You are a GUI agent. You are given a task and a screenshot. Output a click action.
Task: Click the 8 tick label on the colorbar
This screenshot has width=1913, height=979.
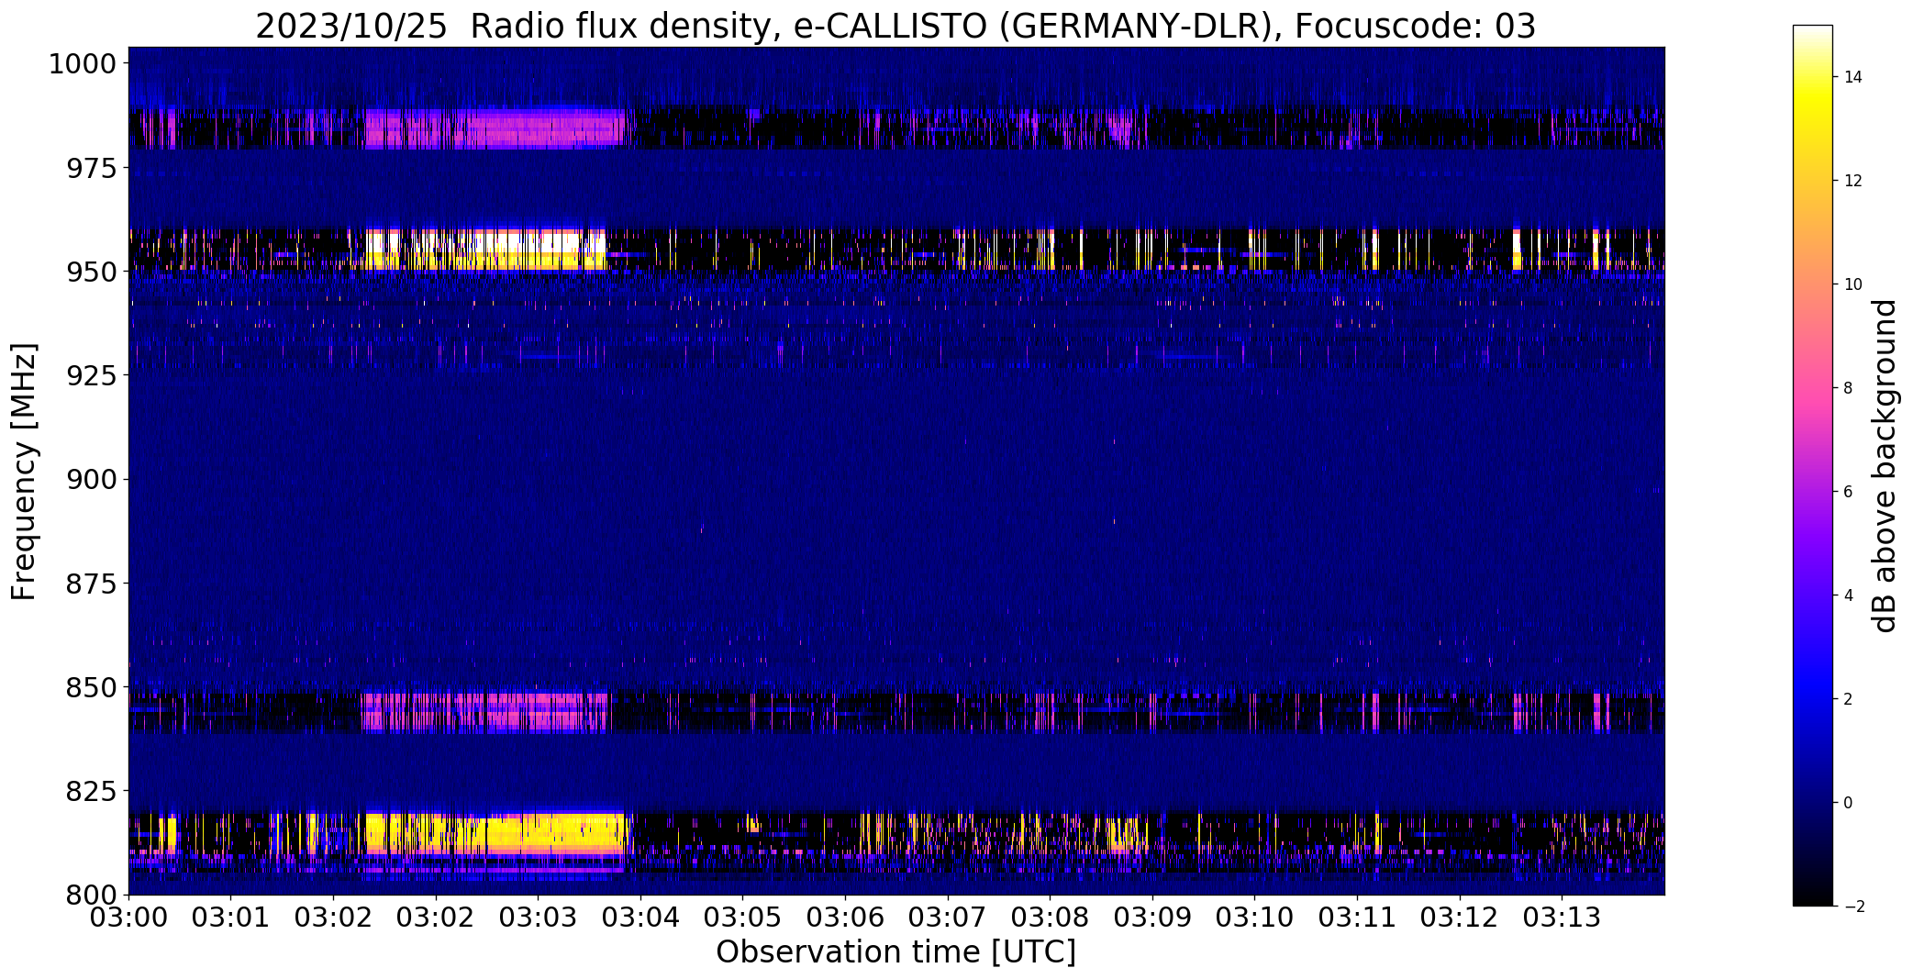[1848, 388]
